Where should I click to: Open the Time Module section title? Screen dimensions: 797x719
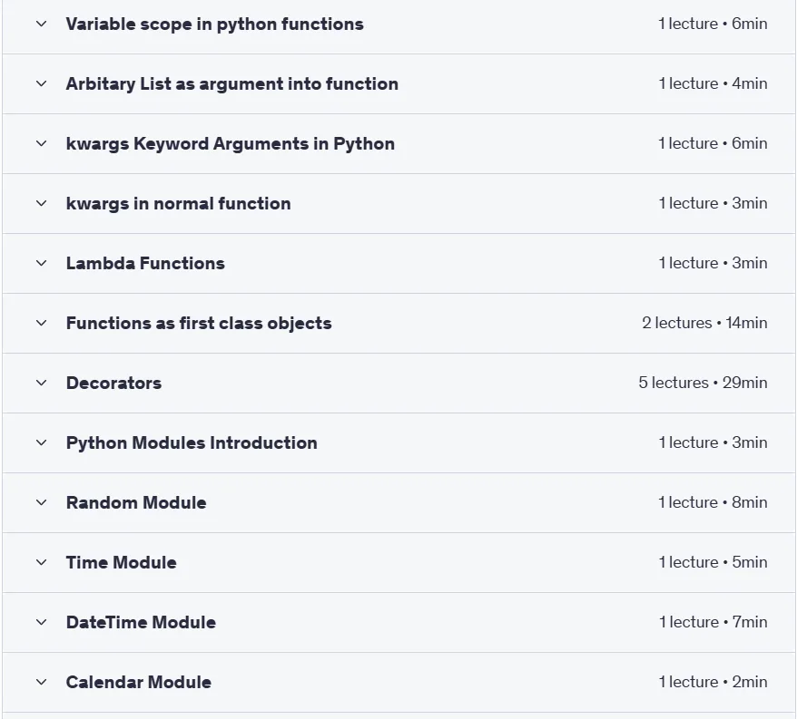pyautogui.click(x=122, y=563)
